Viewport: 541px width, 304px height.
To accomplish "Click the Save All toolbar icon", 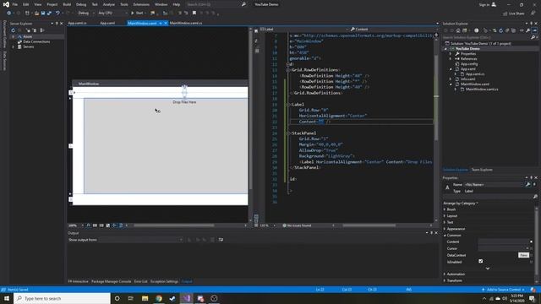I will 49,14.
